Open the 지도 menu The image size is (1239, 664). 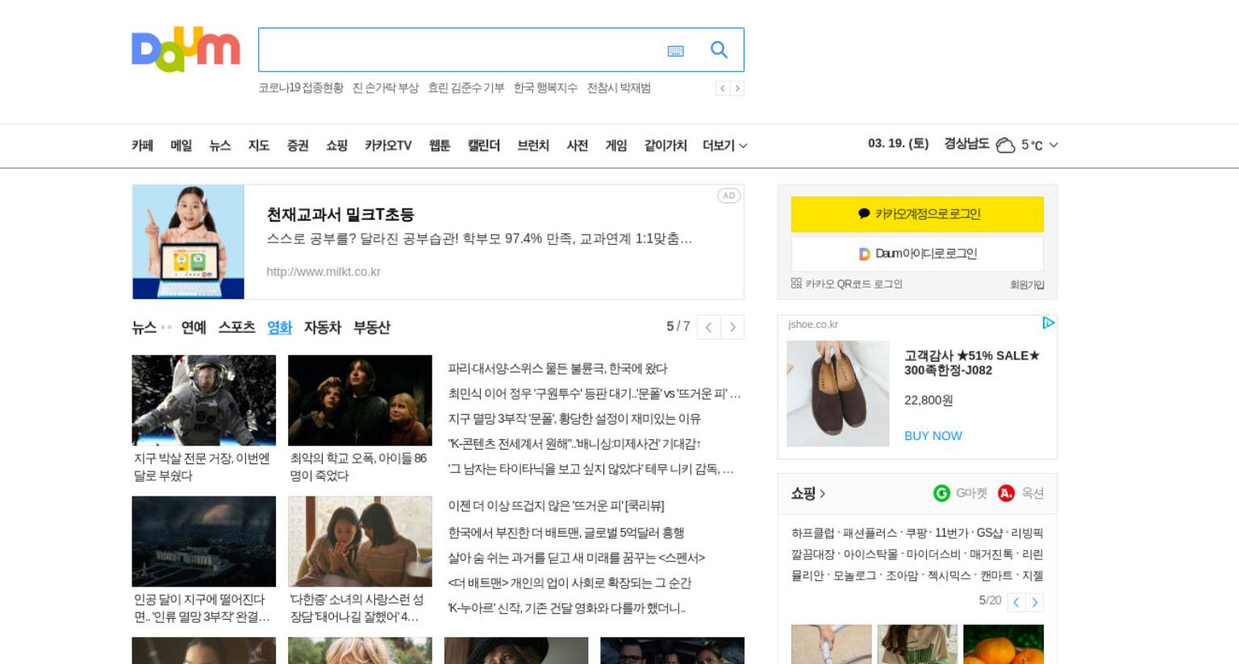[x=259, y=146]
